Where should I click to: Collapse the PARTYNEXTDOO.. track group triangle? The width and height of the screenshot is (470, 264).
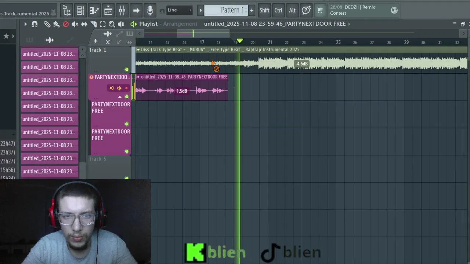120,97
